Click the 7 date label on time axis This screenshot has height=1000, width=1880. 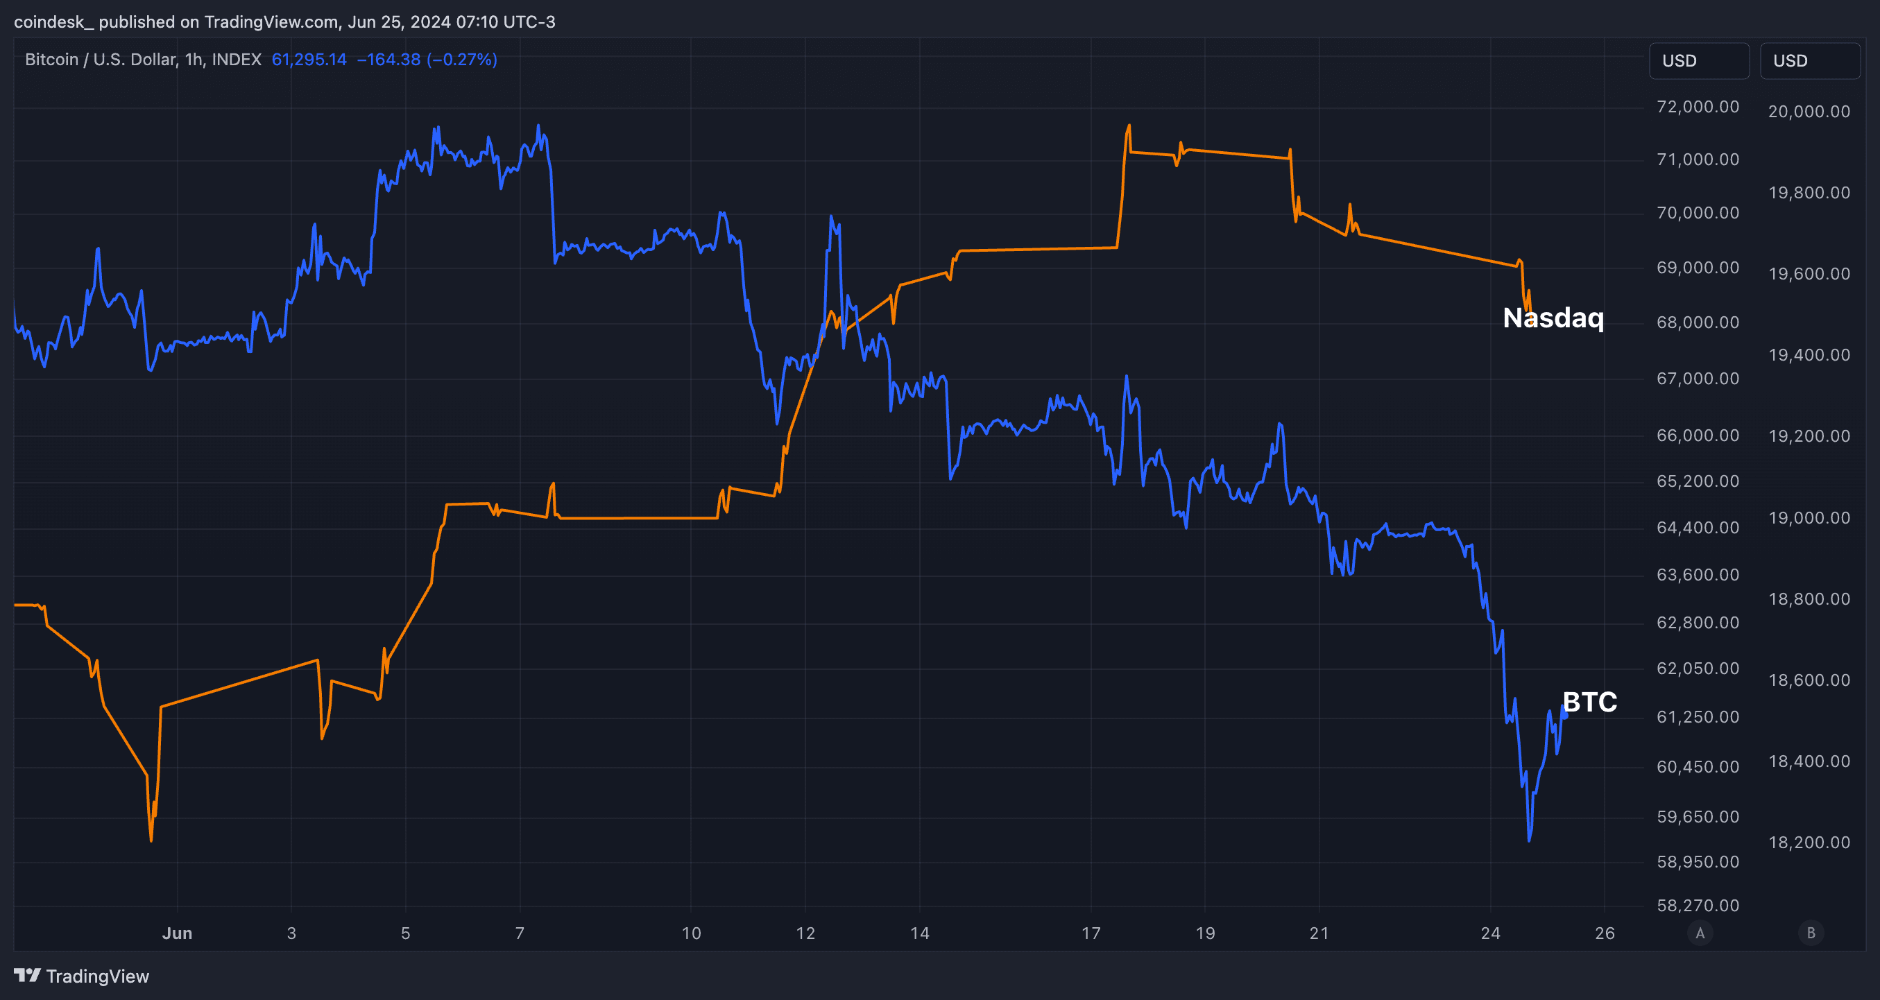coord(520,933)
